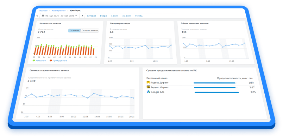Click the Стоимость привлеченного звонка widget title
The image size is (283, 137).
(49, 70)
